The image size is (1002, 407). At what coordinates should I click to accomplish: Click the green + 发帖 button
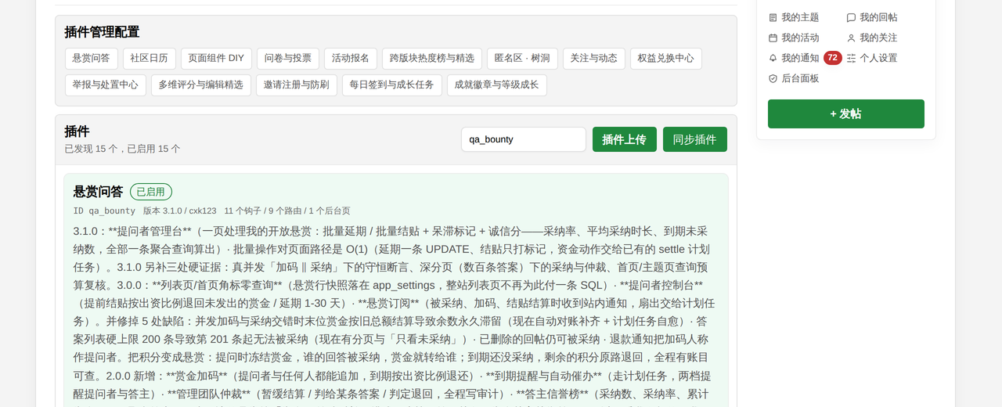pyautogui.click(x=845, y=113)
